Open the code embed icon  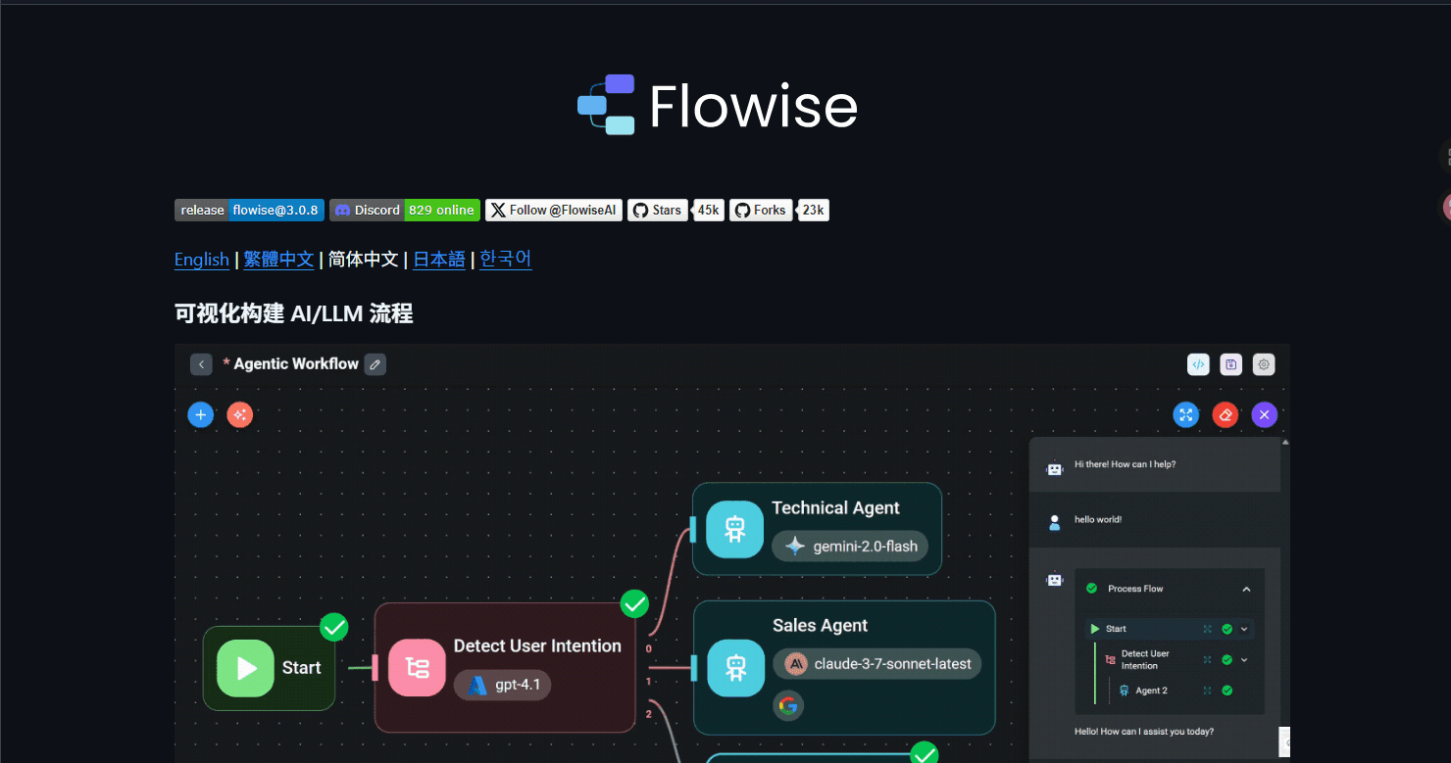(x=1198, y=364)
